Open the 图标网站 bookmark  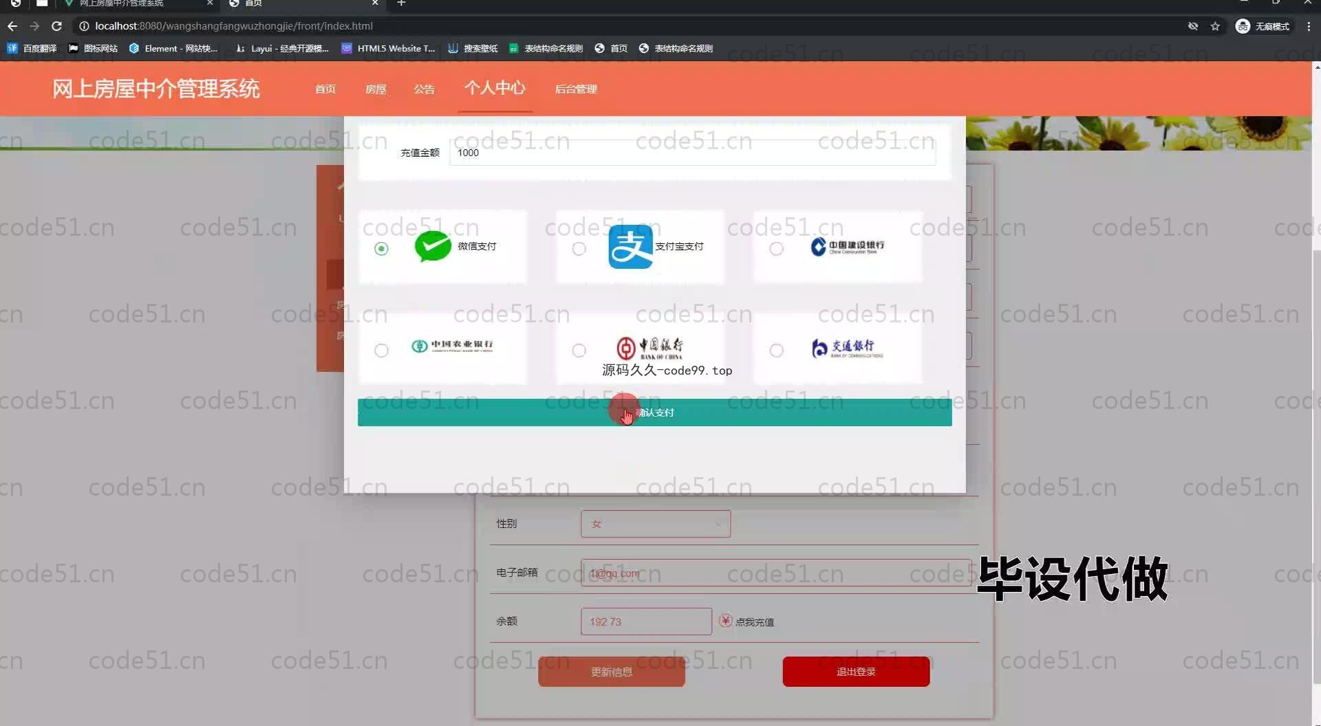click(93, 48)
